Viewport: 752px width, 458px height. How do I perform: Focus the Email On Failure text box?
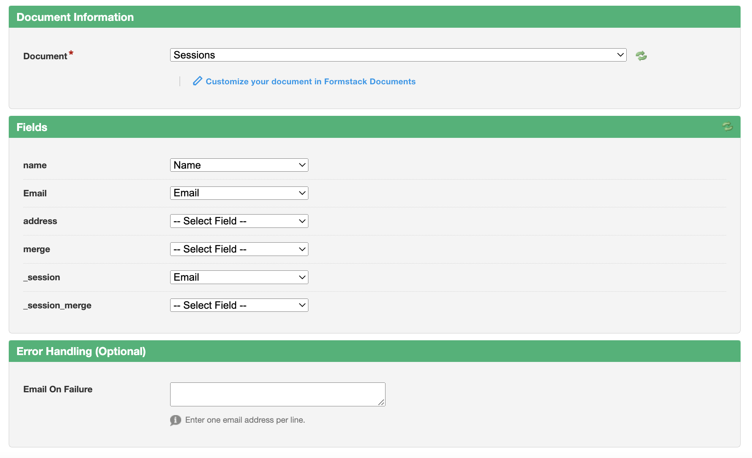(x=277, y=394)
